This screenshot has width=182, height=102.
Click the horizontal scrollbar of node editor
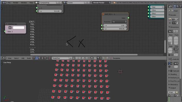[84, 55]
